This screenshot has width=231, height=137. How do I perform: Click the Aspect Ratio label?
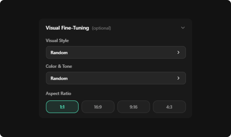(58, 93)
